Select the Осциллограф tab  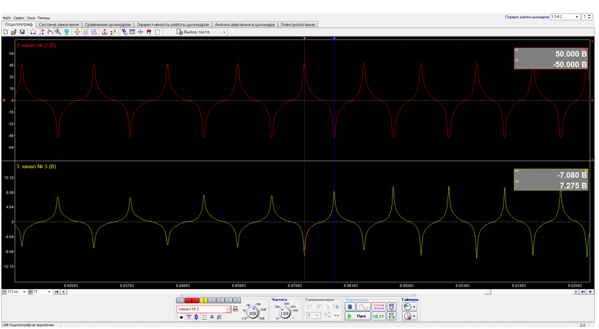click(19, 24)
